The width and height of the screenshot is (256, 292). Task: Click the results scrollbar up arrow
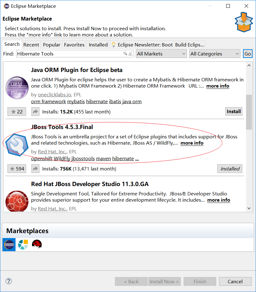click(249, 65)
